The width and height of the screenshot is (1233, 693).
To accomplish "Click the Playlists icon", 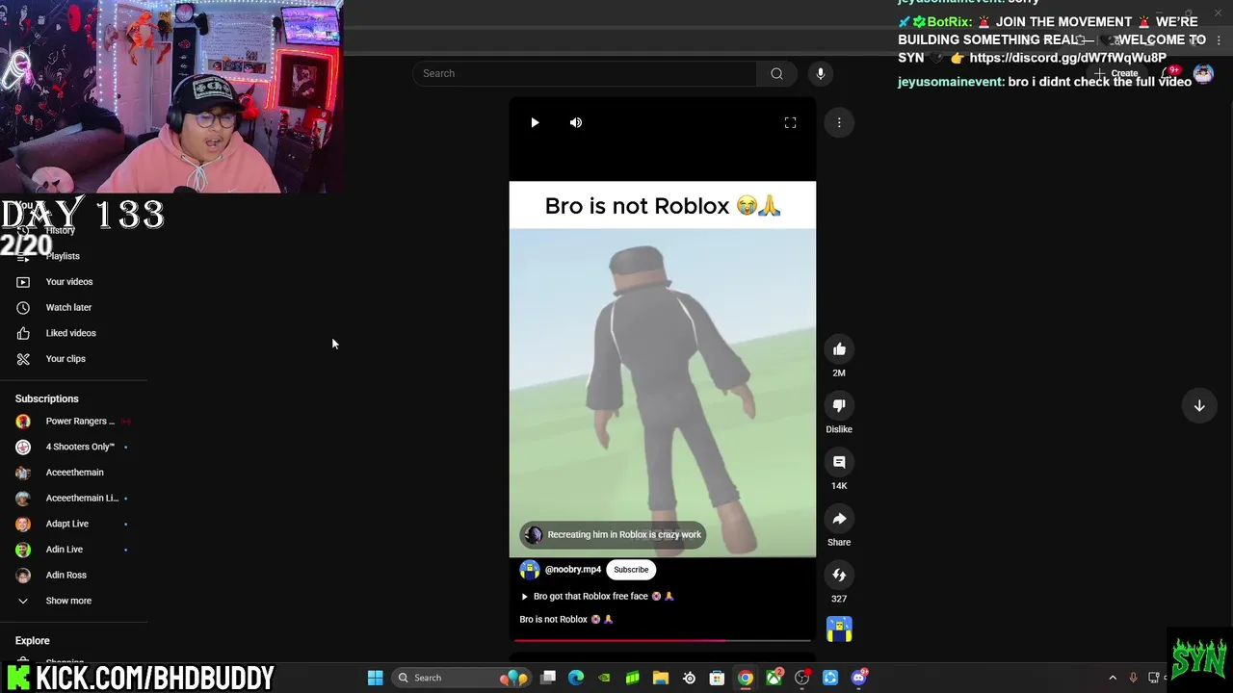I will point(23,256).
